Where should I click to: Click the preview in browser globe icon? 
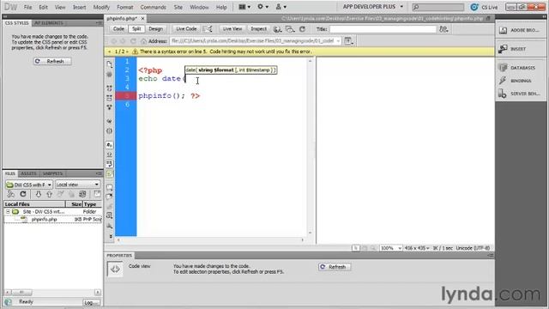pyautogui.click(x=277, y=29)
